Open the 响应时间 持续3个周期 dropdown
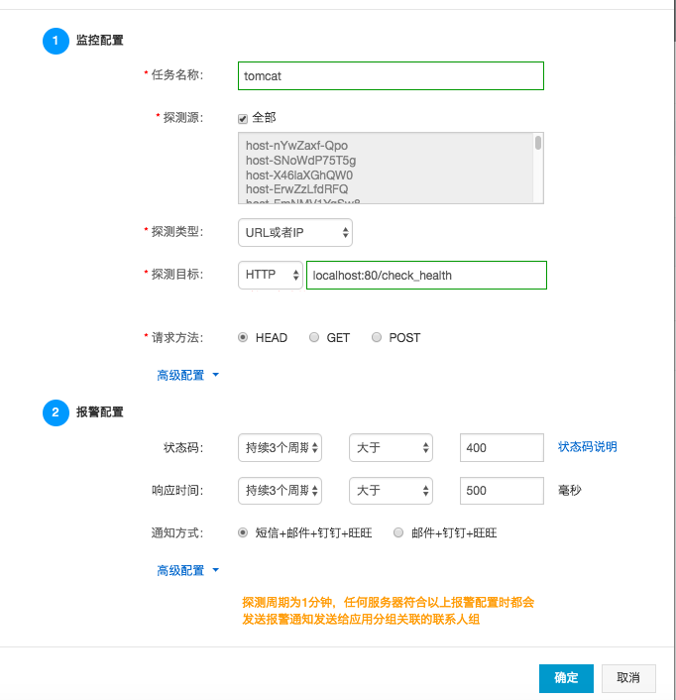Image resolution: width=676 pixels, height=700 pixels. pos(280,491)
